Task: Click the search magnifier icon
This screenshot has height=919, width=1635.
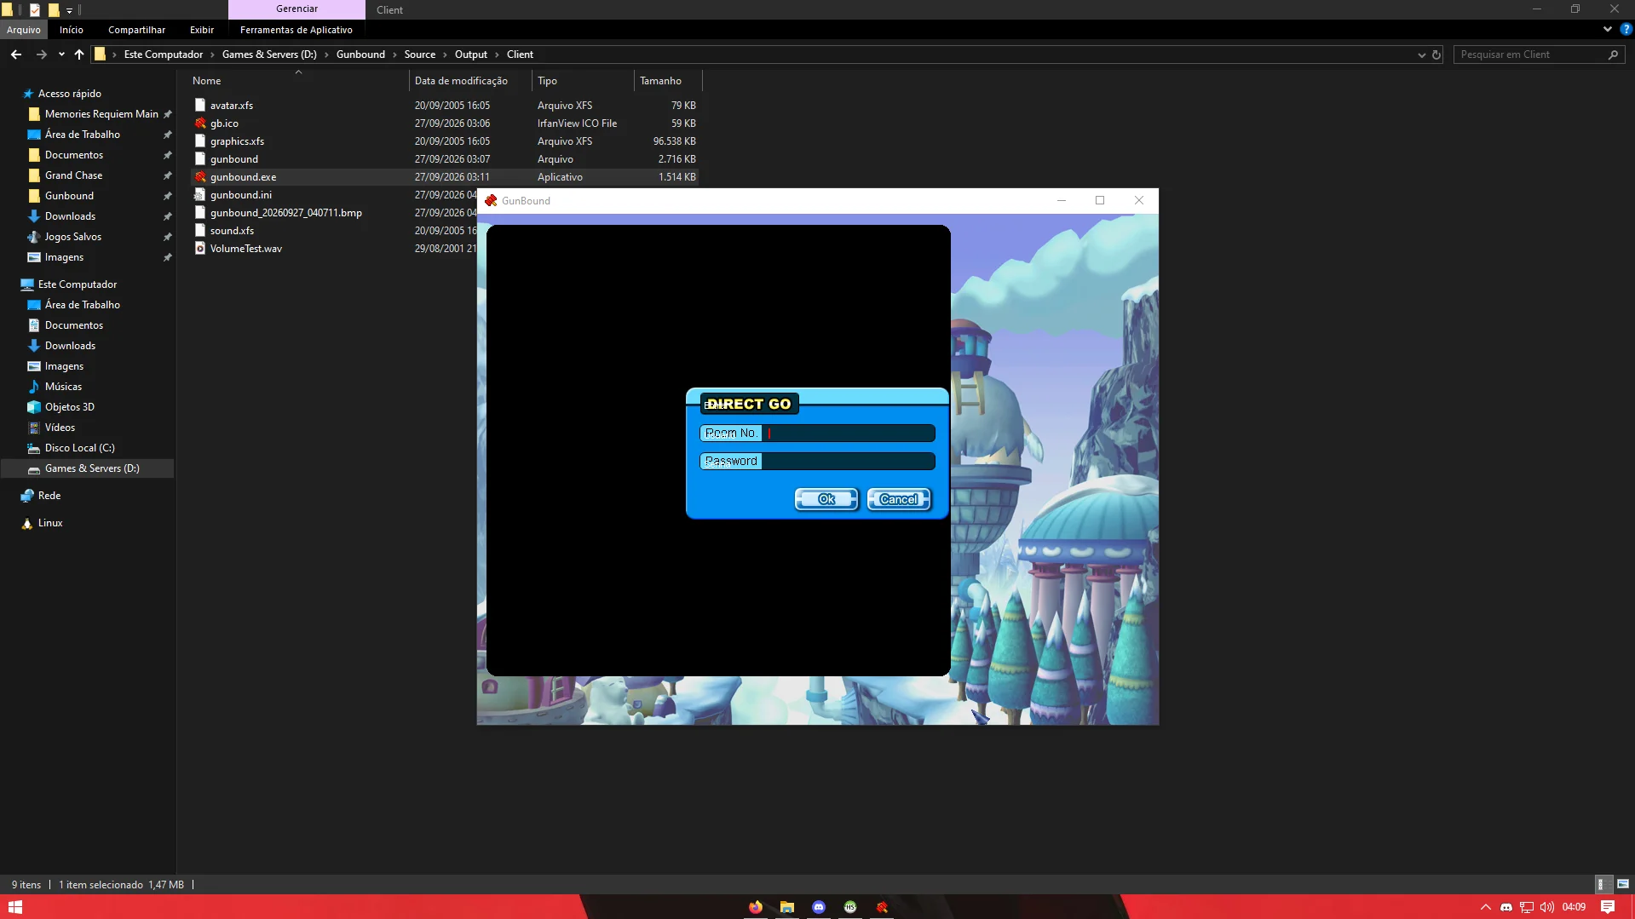Action: [1613, 55]
